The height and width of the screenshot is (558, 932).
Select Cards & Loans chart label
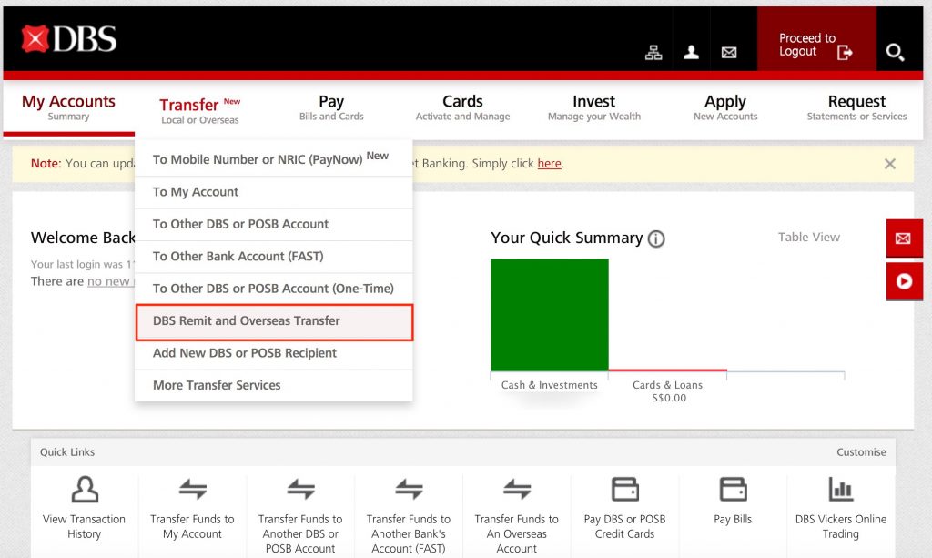[x=667, y=385]
